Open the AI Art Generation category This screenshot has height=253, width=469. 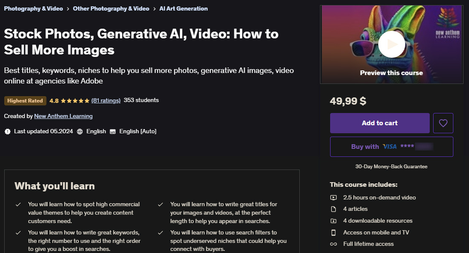coord(183,8)
